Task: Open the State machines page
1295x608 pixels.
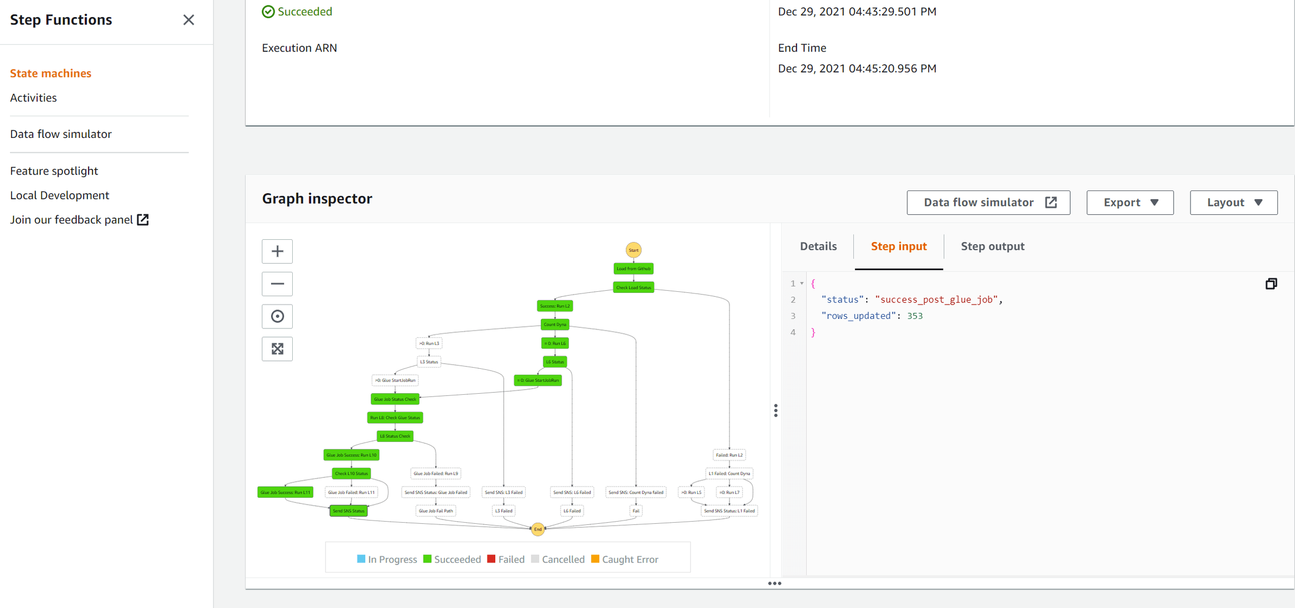Action: click(50, 73)
